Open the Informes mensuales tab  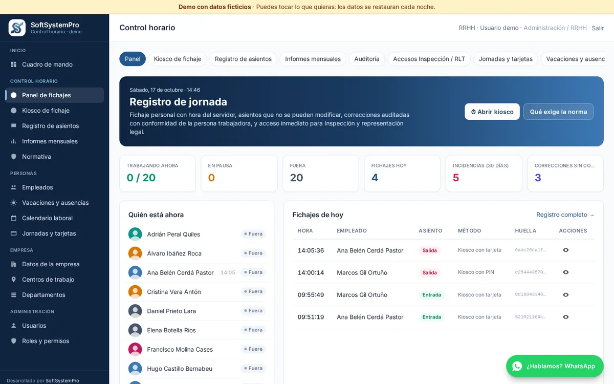(313, 59)
